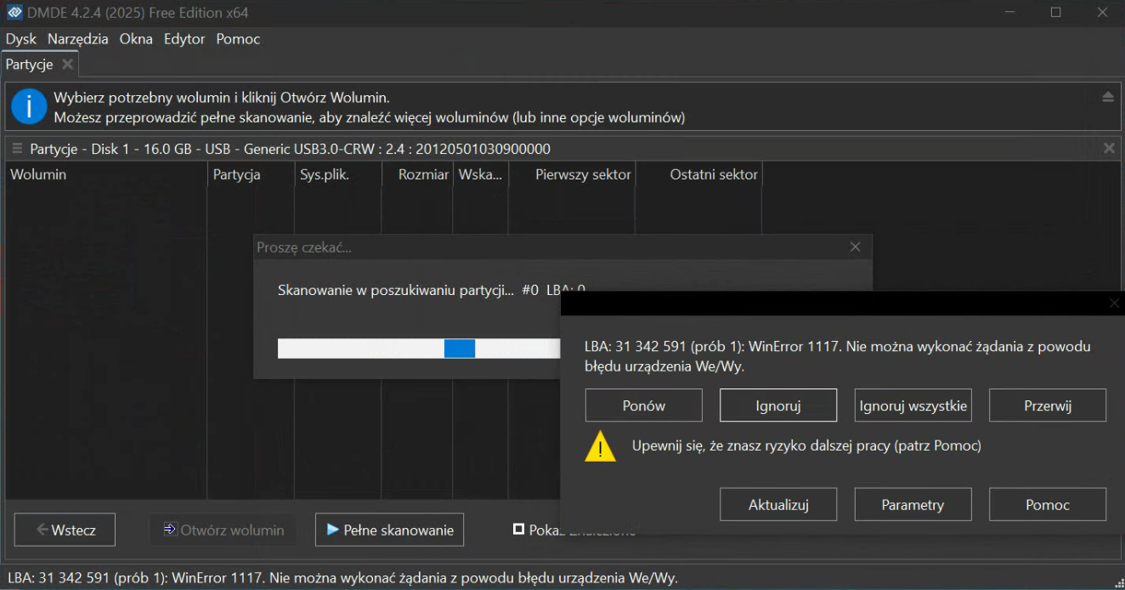
Task: Close the Partycje Disk 1 panel
Action: (1109, 149)
